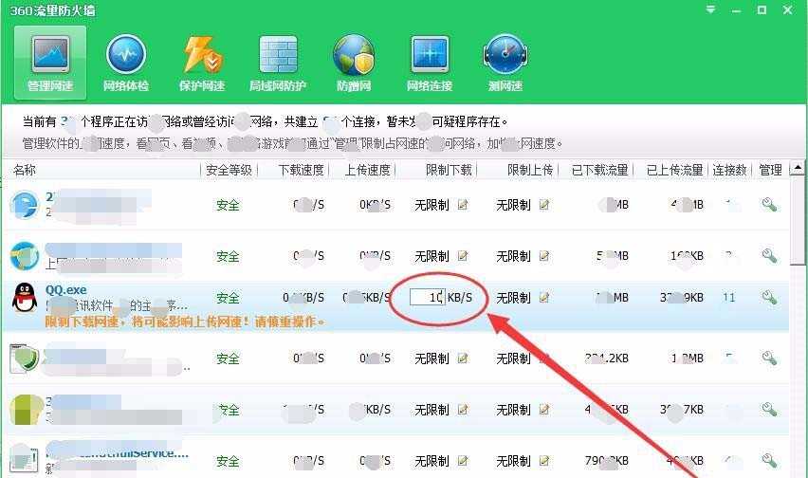Image resolution: width=808 pixels, height=478 pixels.
Task: Click the olive green square app icon
Action: 26,410
